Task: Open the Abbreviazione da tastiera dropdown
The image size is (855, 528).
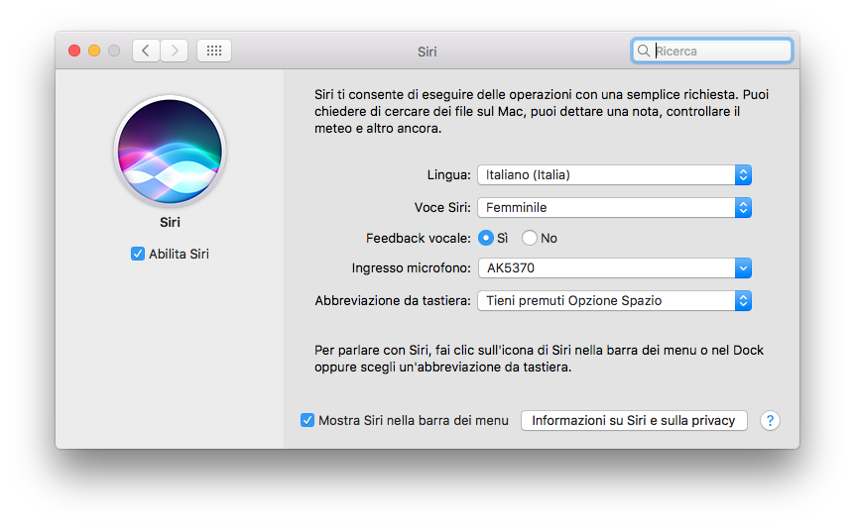Action: pyautogui.click(x=615, y=300)
